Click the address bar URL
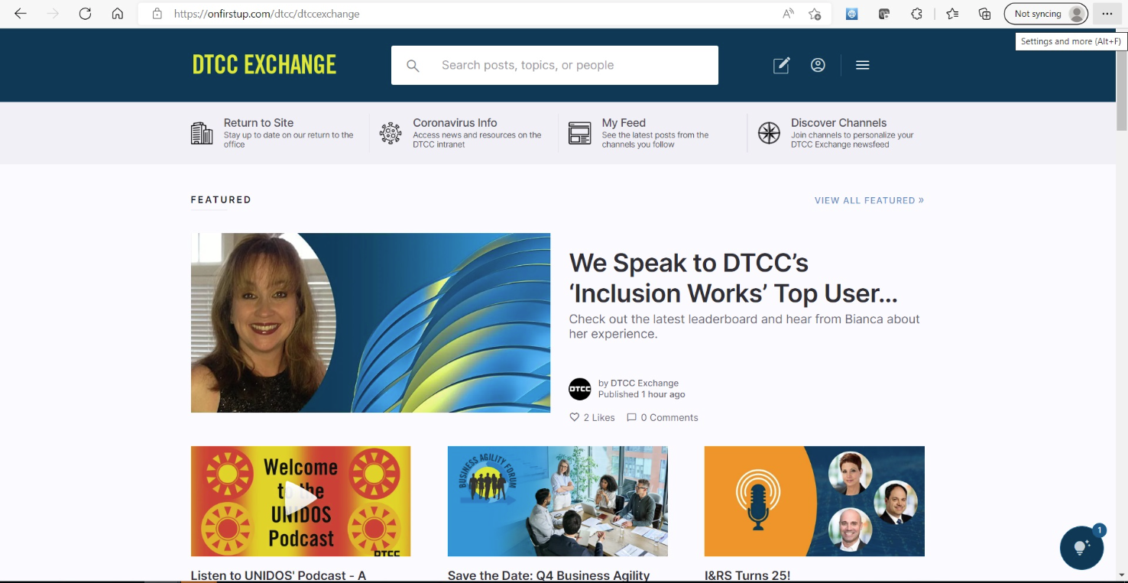This screenshot has height=583, width=1128. pyautogui.click(x=267, y=14)
